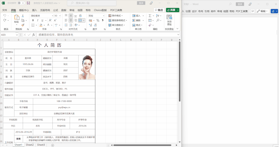Open the font name dropdown
This screenshot has height=147, width=279.
(x=52, y=16)
